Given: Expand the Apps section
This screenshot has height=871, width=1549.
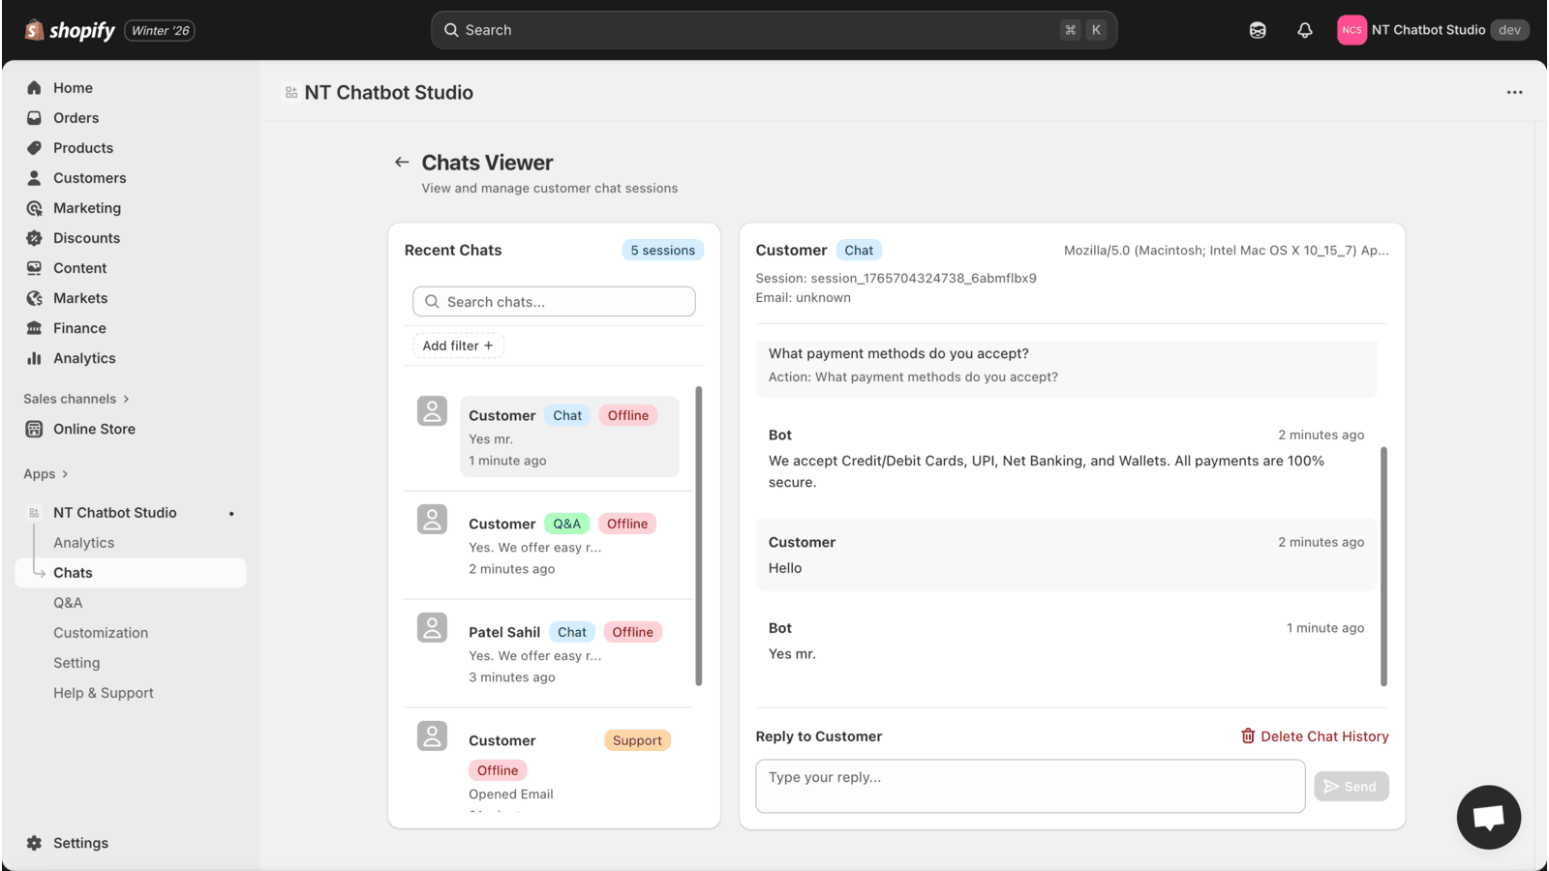Looking at the screenshot, I should (x=46, y=474).
